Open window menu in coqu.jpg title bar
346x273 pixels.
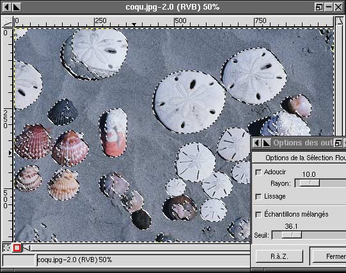(x=6, y=7)
